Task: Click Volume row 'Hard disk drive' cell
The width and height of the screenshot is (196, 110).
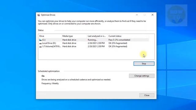Action: click(69, 46)
